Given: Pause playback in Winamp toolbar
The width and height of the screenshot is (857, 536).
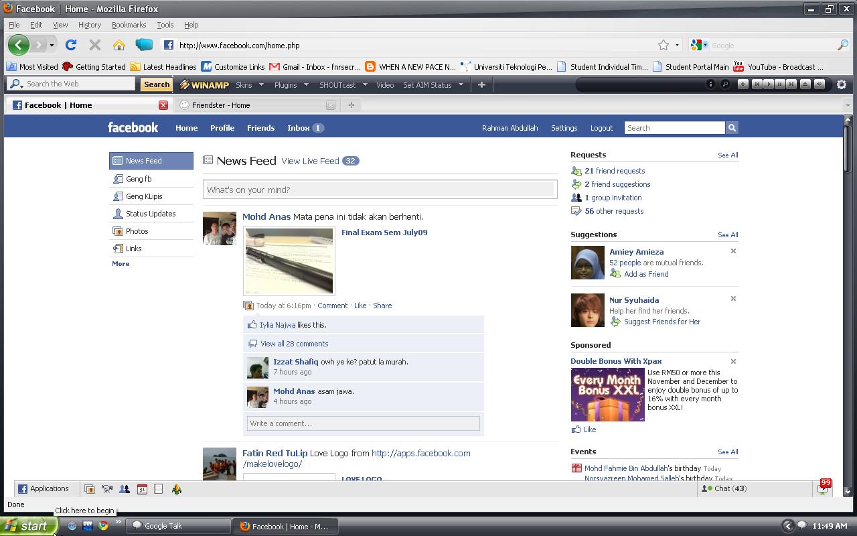Looking at the screenshot, I should (780, 84).
